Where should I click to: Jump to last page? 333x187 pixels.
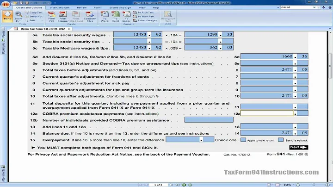coord(178,185)
